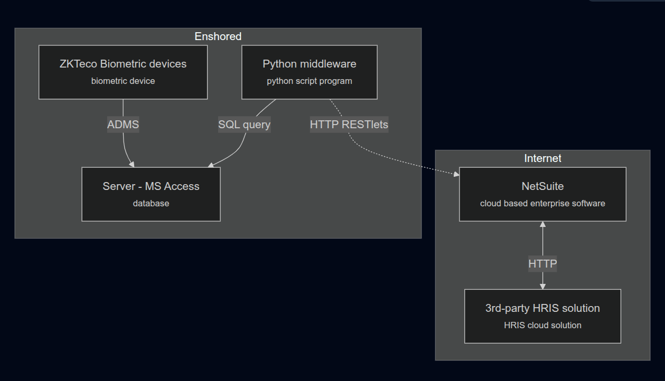The image size is (665, 381).
Task: Click the Server - MS Access database node
Action: [x=151, y=194]
